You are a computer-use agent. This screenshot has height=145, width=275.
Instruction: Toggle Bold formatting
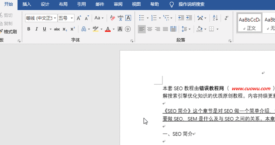[x=29, y=29]
